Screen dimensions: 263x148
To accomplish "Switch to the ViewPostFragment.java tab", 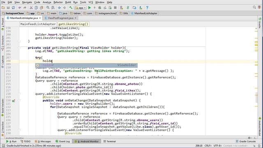I will [60, 18].
